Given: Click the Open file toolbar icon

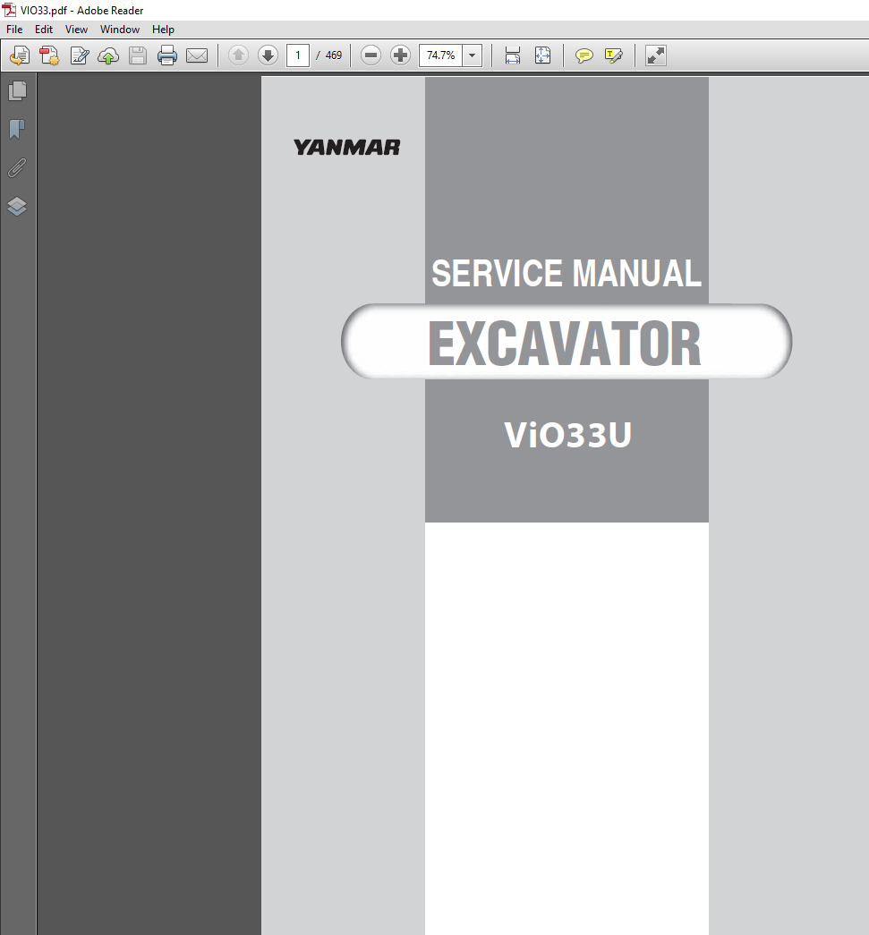Looking at the screenshot, I should [x=19, y=55].
